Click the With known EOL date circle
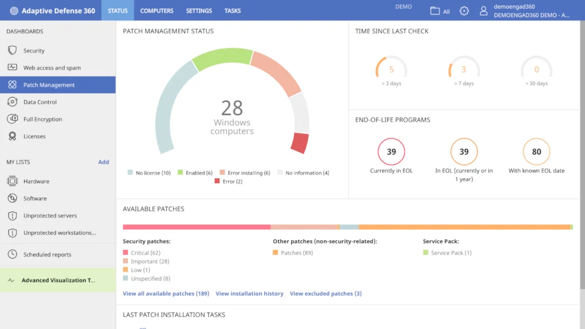The image size is (585, 329). point(537,152)
